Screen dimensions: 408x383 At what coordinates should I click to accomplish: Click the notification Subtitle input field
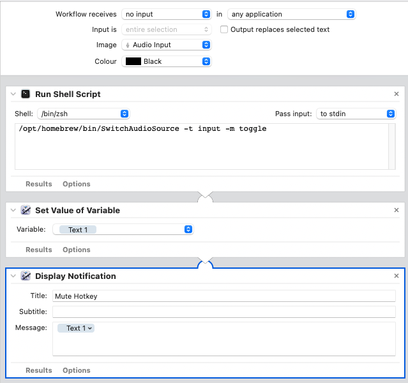pyautogui.click(x=223, y=312)
